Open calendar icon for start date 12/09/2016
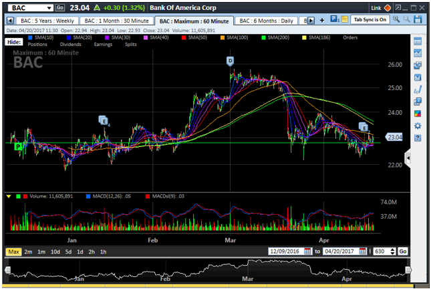 pyautogui.click(x=307, y=252)
